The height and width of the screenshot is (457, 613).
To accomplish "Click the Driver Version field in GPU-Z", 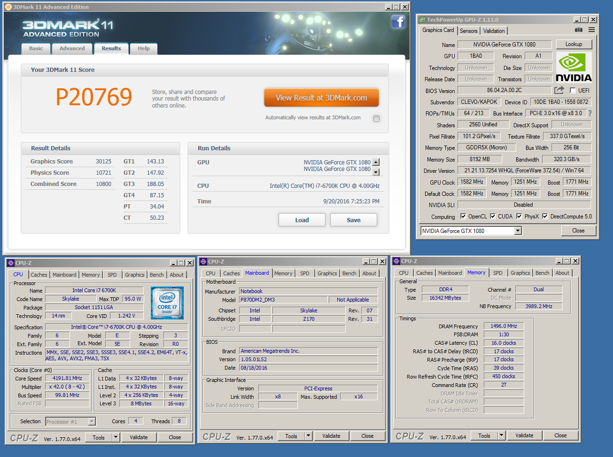I will tap(524, 170).
